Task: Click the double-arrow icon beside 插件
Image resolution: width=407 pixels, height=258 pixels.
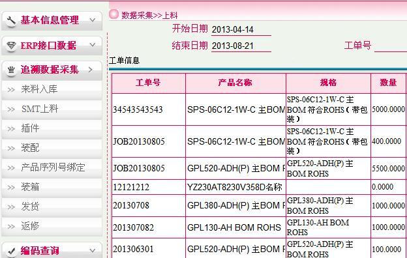Action: (x=11, y=129)
